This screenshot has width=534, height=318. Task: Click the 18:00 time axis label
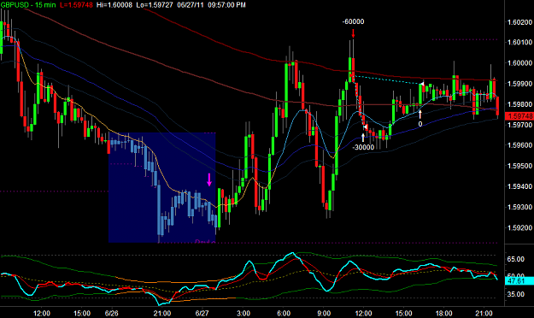(x=443, y=313)
